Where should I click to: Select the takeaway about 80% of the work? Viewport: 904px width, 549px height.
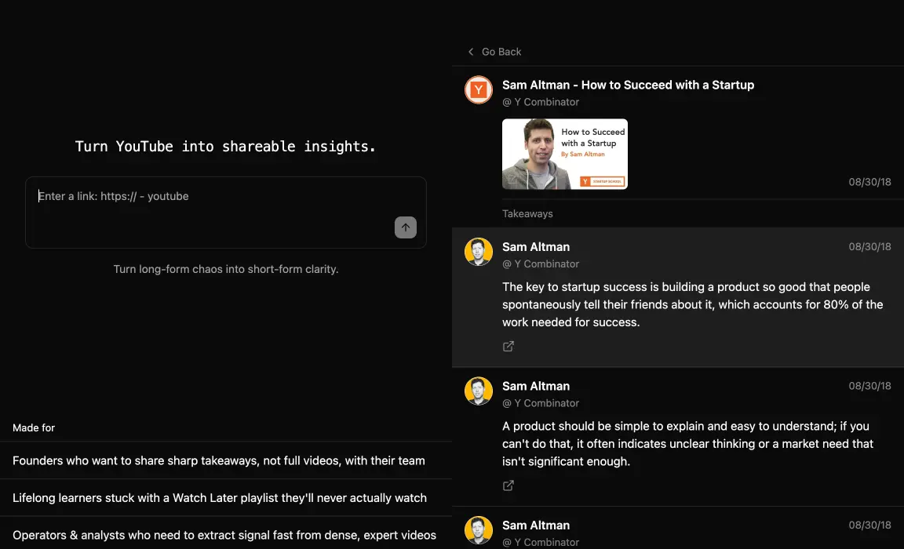[x=678, y=297]
